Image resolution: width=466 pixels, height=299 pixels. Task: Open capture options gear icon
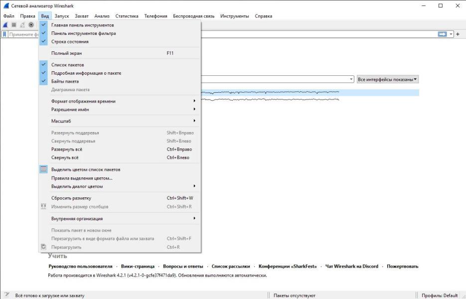pos(31,25)
